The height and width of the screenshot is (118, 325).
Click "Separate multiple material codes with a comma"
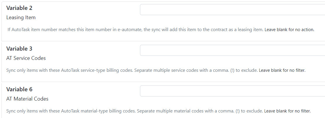185,111
